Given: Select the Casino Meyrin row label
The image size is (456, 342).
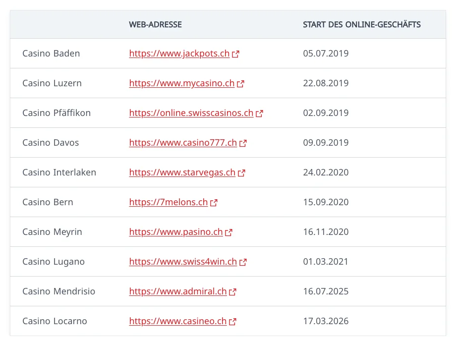Looking at the screenshot, I should 53,232.
